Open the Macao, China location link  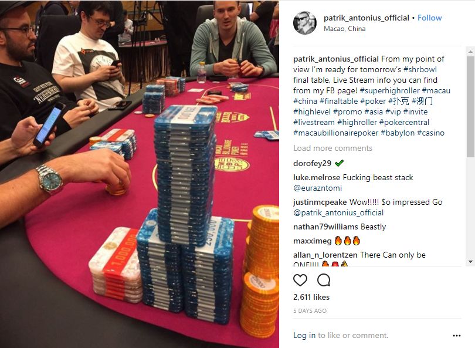(344, 29)
